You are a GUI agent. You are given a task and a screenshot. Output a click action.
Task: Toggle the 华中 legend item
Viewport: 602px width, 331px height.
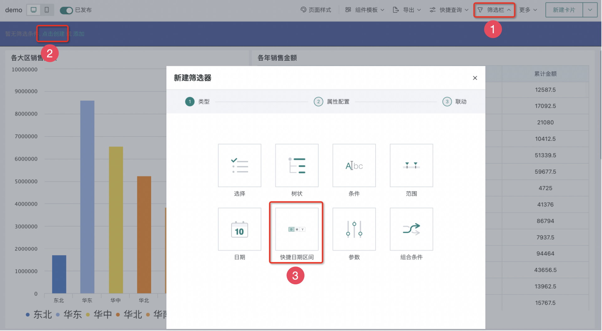[x=99, y=314]
